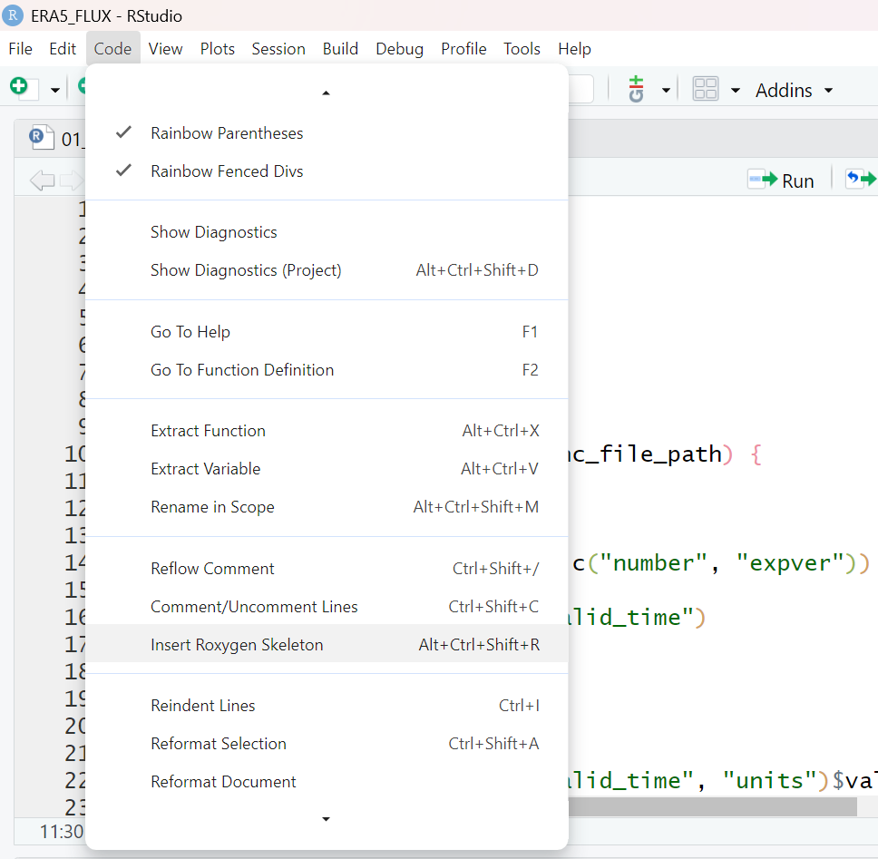Click the menu scroll-down arrow
The width and height of the screenshot is (878, 859).
coord(326,819)
